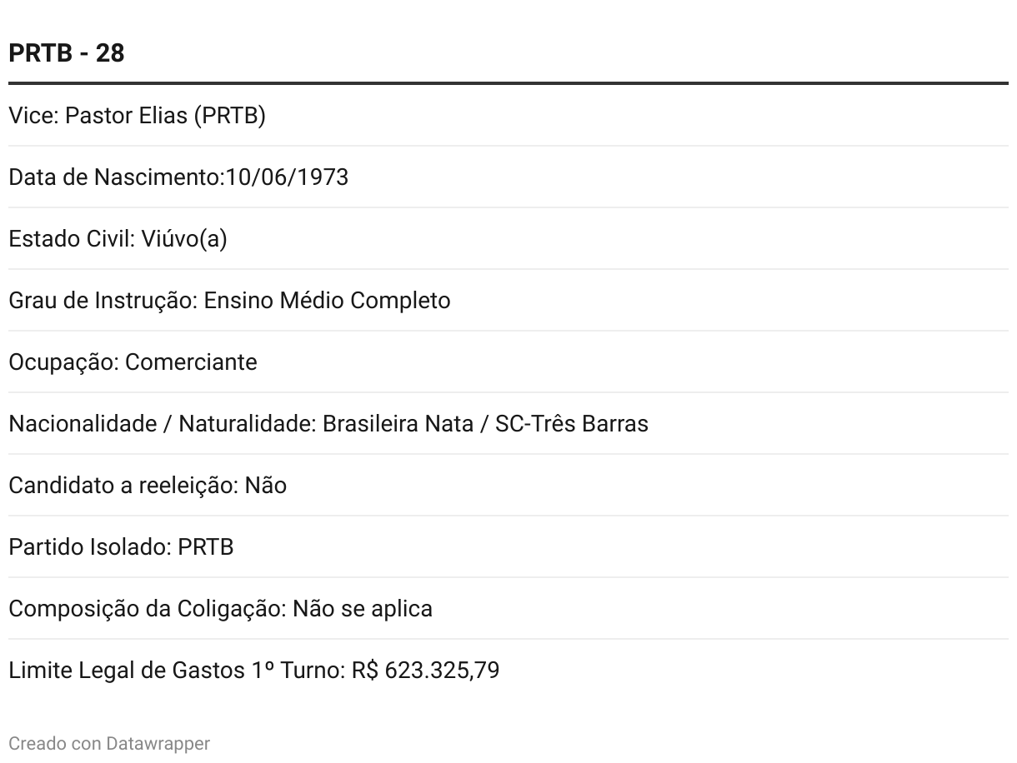Click the Nacionalidade / Naturalidade label

coord(162,424)
